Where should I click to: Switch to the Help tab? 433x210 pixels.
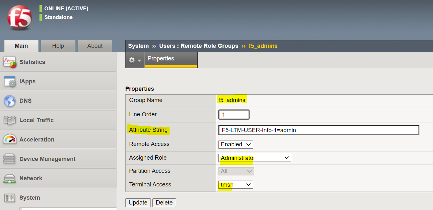point(58,46)
